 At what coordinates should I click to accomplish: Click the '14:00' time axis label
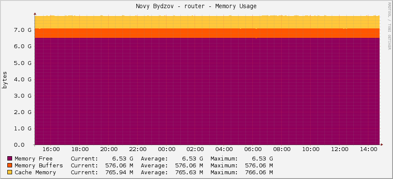pos(368,149)
